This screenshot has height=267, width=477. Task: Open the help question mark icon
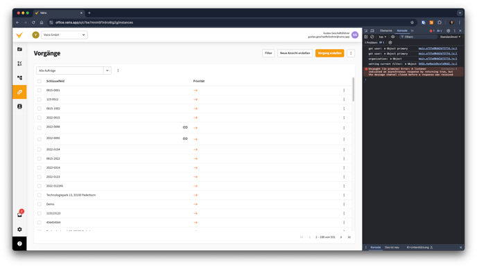click(x=19, y=243)
